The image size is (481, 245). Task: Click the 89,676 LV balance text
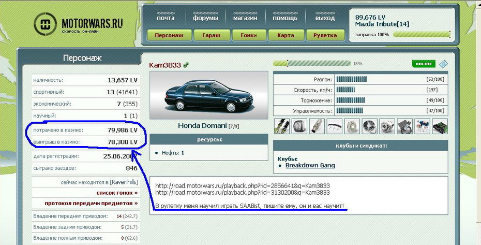(x=370, y=18)
